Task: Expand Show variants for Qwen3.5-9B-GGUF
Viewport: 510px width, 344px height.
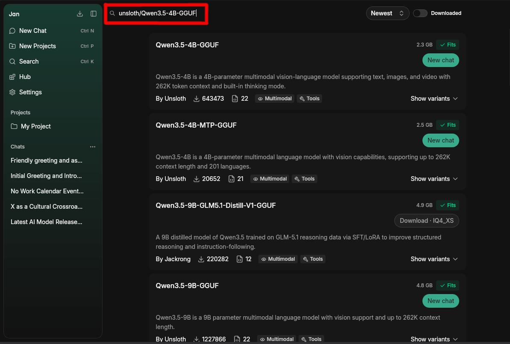Action: point(434,339)
